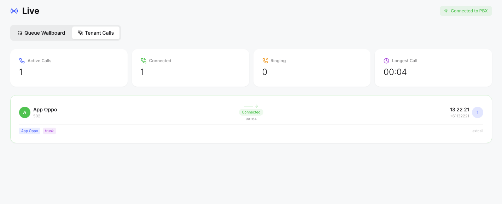Viewport: 502px width, 204px height.
Task: Click the purple Longest Call clock icon
Action: tap(386, 61)
